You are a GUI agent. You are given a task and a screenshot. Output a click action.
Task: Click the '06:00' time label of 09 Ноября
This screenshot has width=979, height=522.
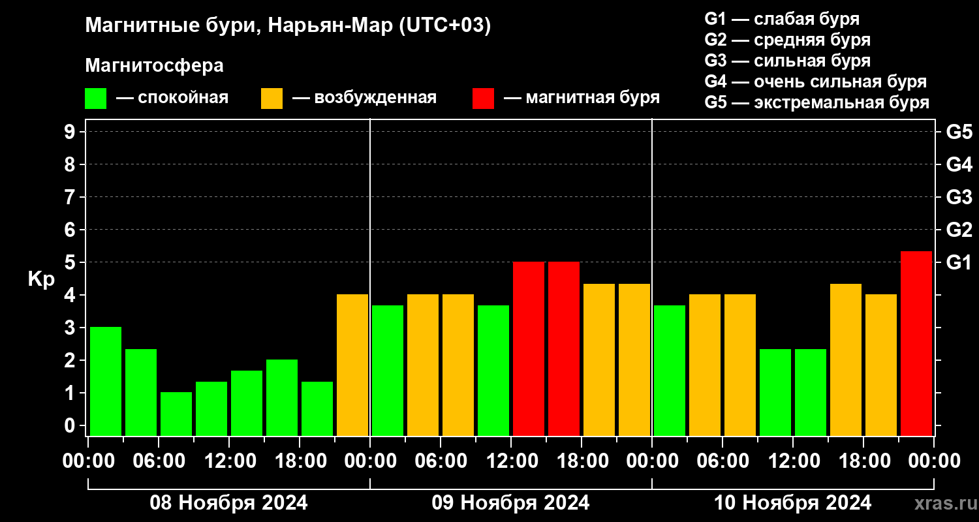click(441, 461)
